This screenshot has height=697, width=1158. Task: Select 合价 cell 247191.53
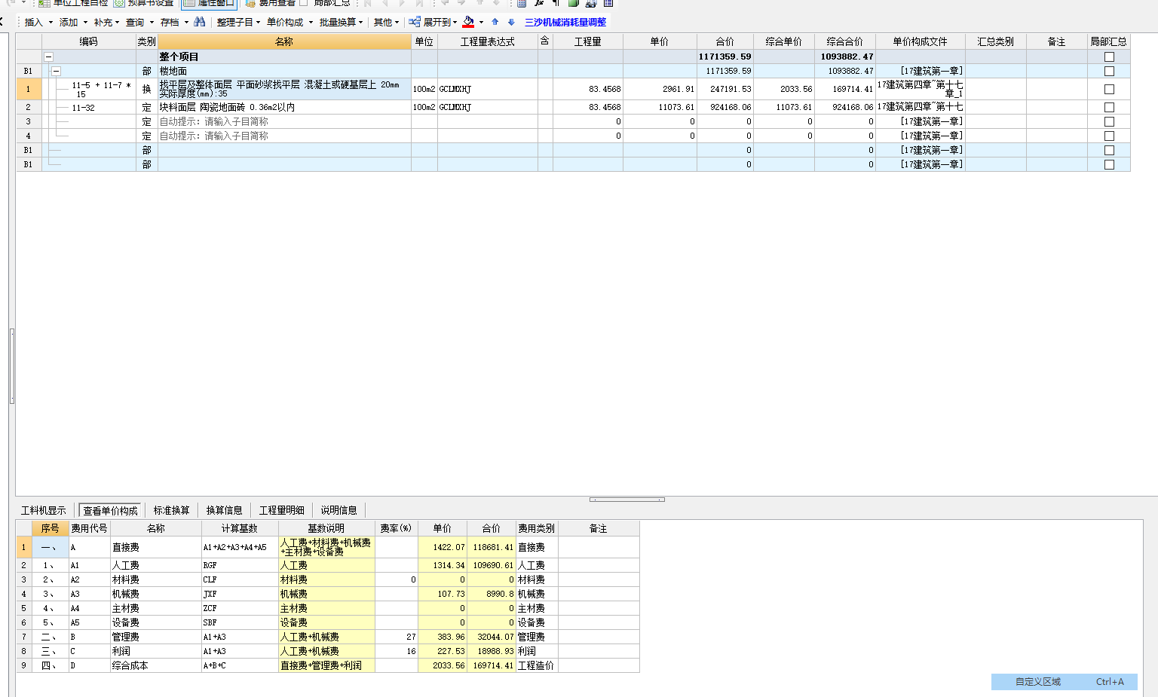click(x=725, y=89)
